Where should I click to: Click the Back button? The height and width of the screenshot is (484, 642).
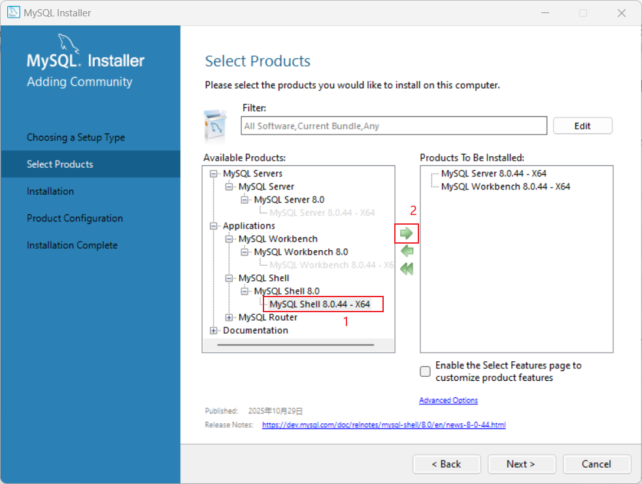(447, 464)
